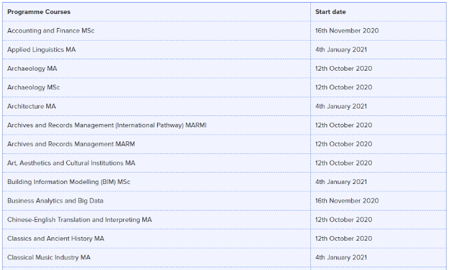Click the Start date column header
Screen dimensions: 450x270
click(330, 12)
